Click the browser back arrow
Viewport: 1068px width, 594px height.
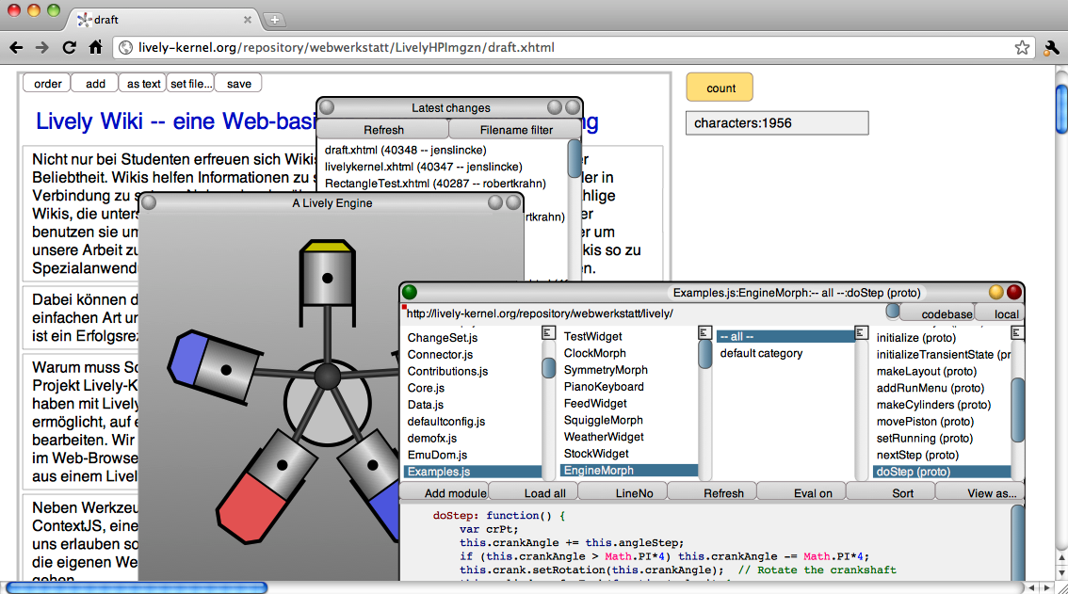pyautogui.click(x=16, y=47)
